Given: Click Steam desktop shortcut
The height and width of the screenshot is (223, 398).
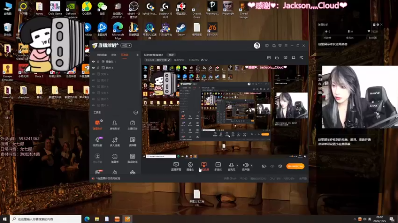Looking at the screenshot, I should [181, 30].
